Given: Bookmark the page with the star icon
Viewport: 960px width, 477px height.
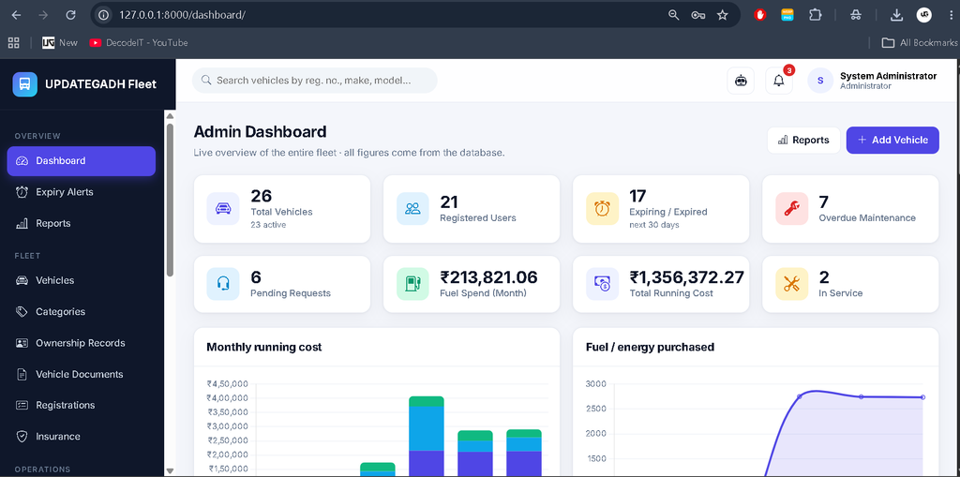Looking at the screenshot, I should tap(723, 15).
